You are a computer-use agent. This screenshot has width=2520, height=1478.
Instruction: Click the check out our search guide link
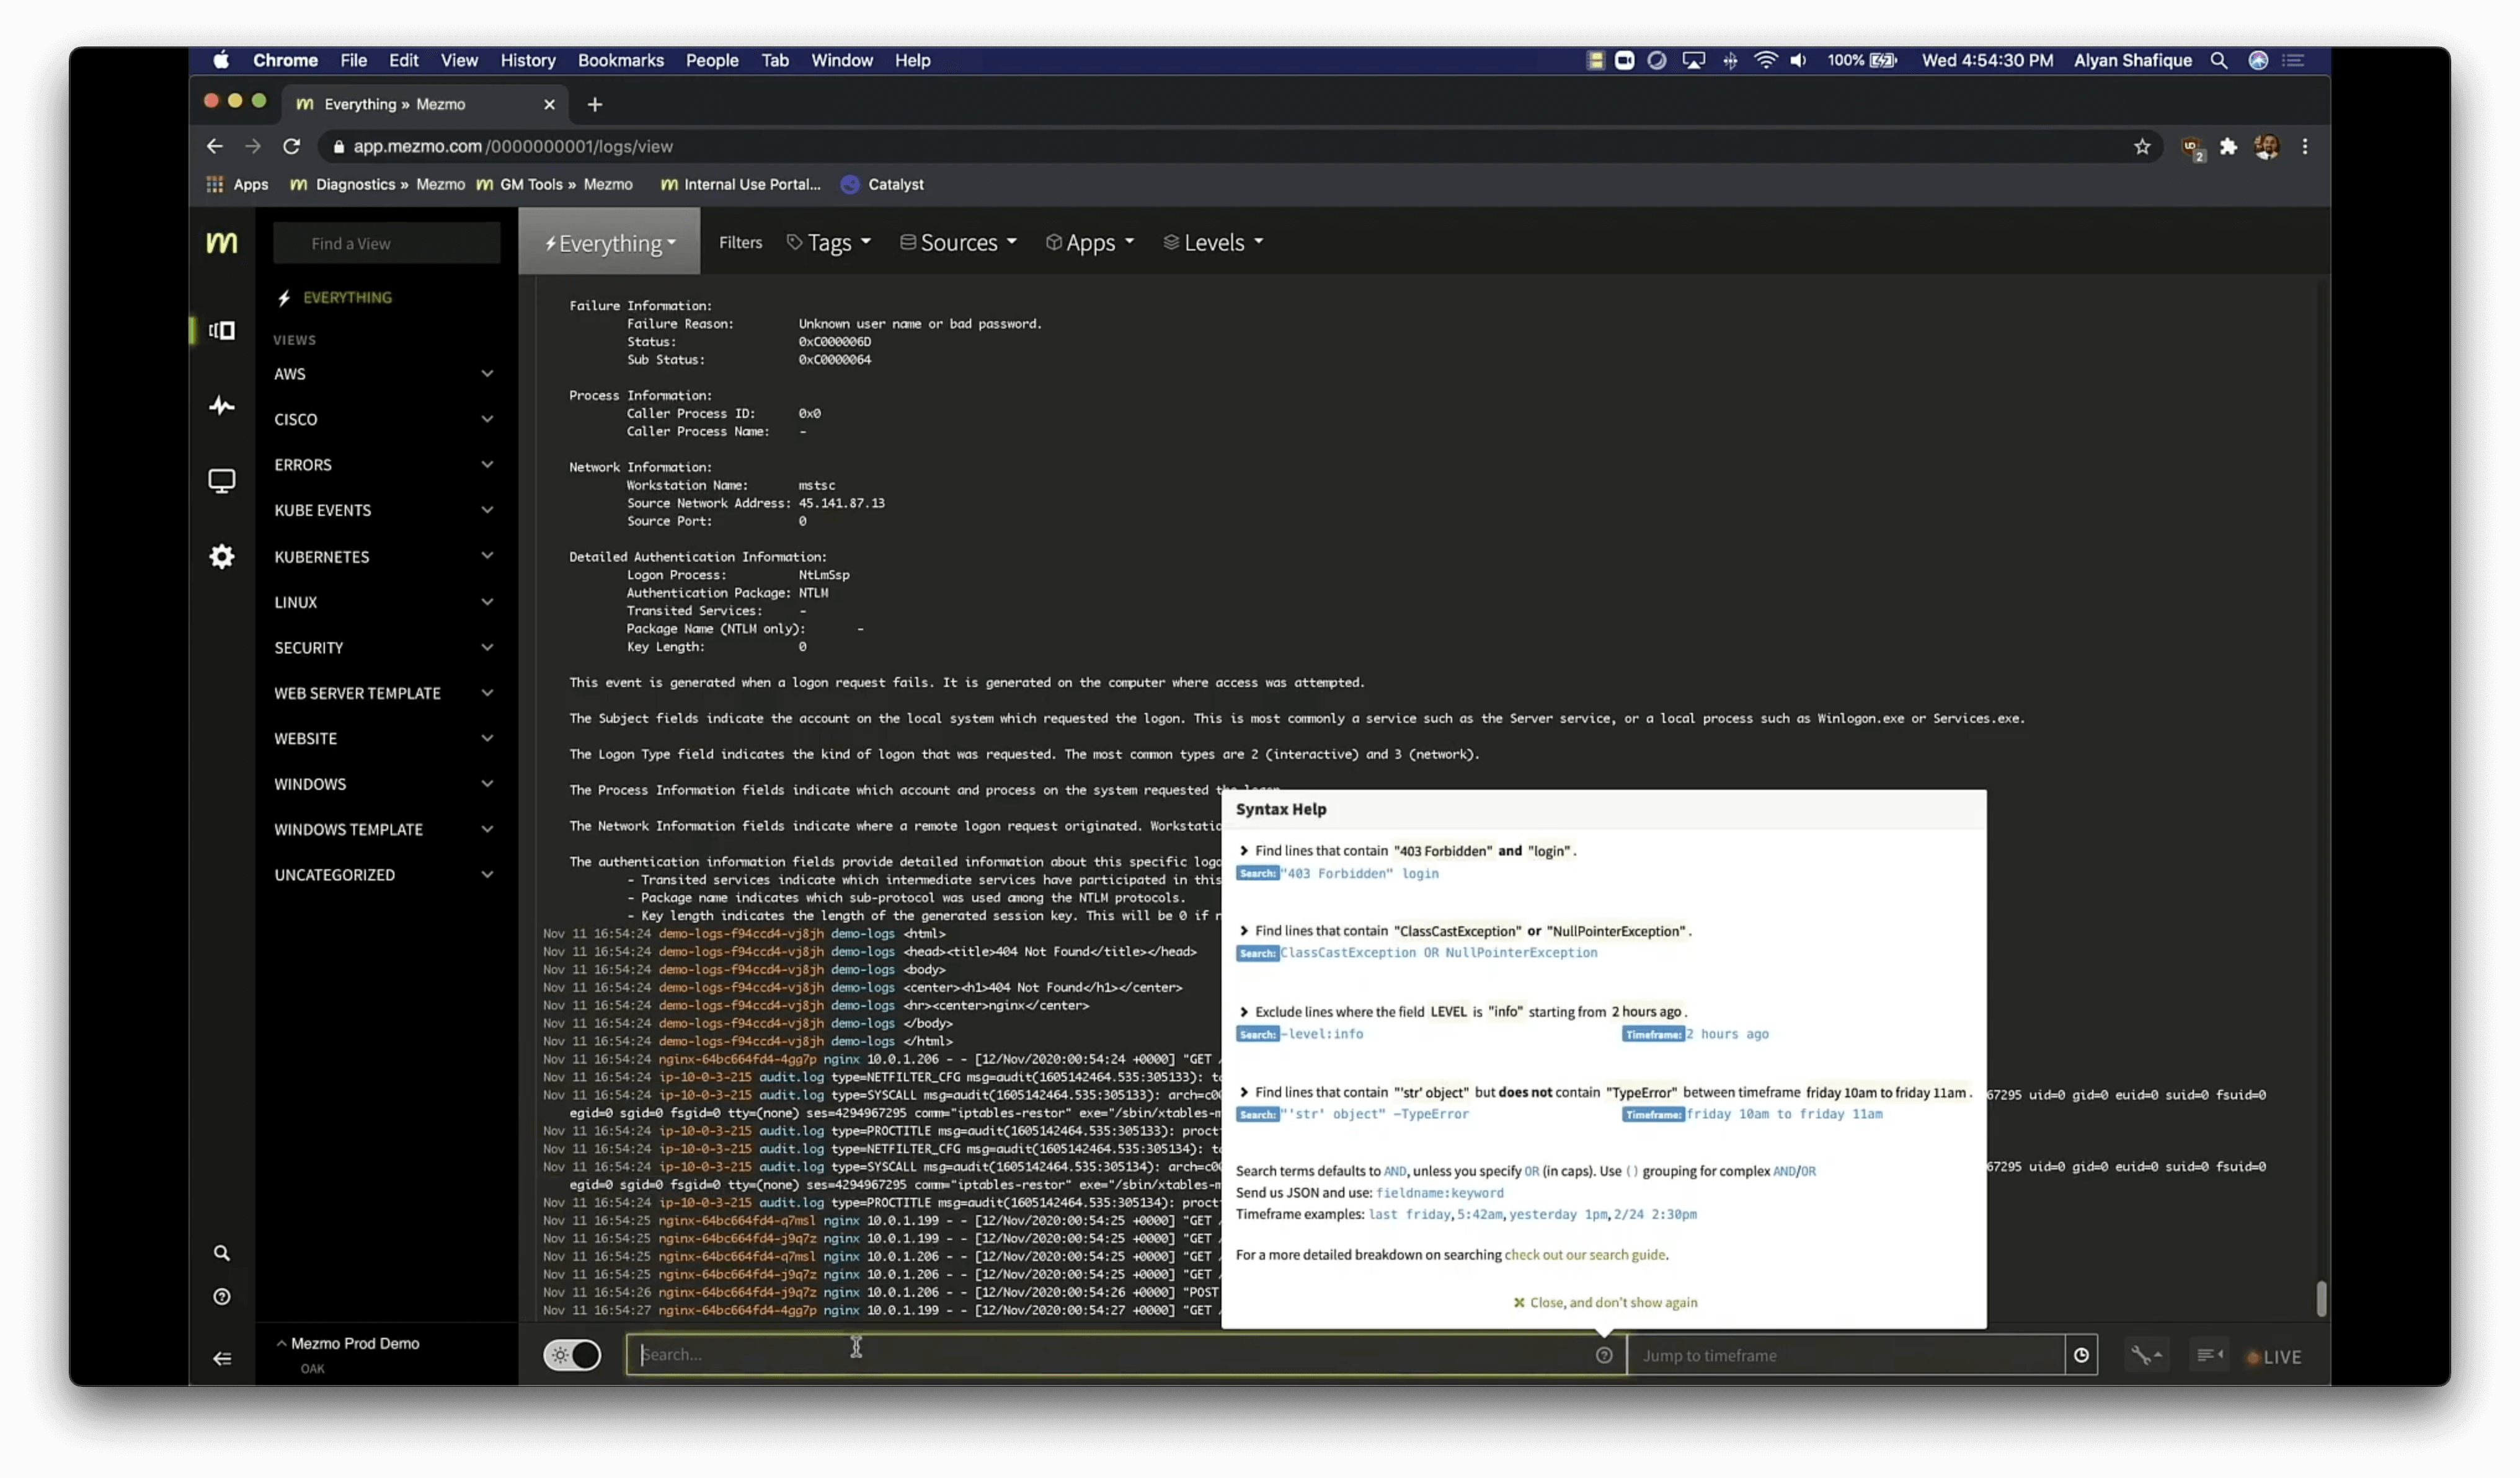[1585, 1255]
